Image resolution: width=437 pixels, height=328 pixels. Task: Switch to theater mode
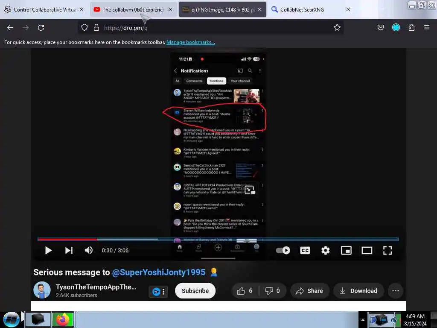(x=367, y=250)
